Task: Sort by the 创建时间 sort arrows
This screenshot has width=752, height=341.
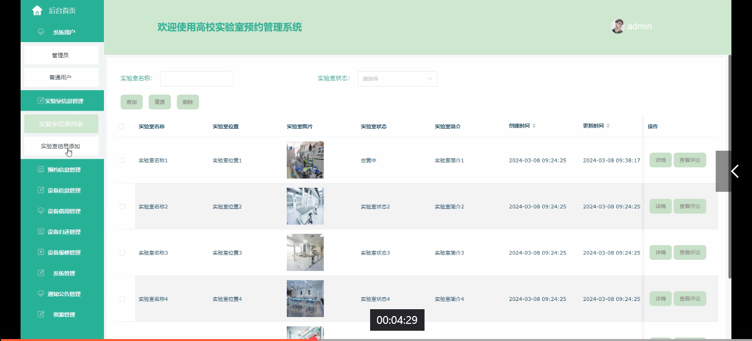Action: click(x=534, y=126)
